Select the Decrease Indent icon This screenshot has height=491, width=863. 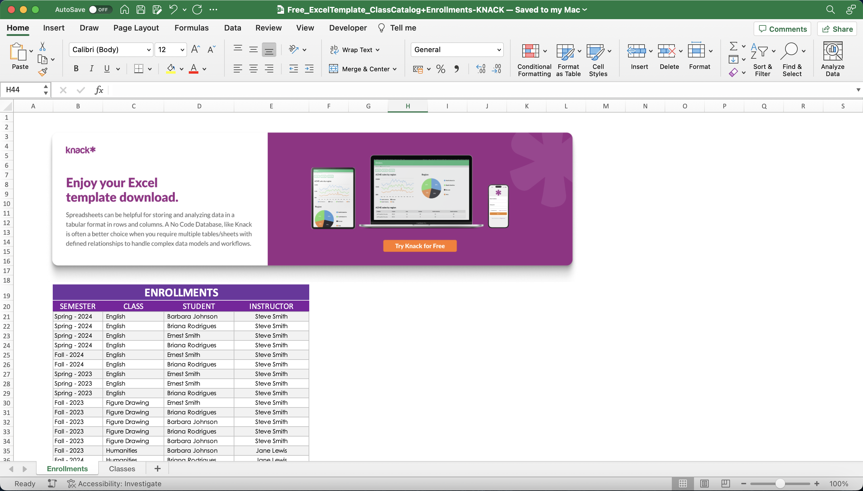coord(293,69)
